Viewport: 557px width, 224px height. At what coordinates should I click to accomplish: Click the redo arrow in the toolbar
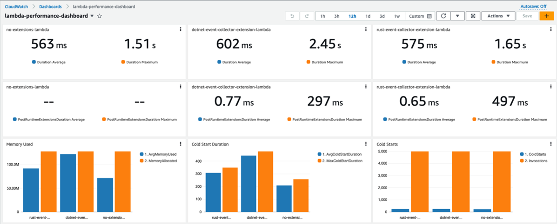pos(307,16)
